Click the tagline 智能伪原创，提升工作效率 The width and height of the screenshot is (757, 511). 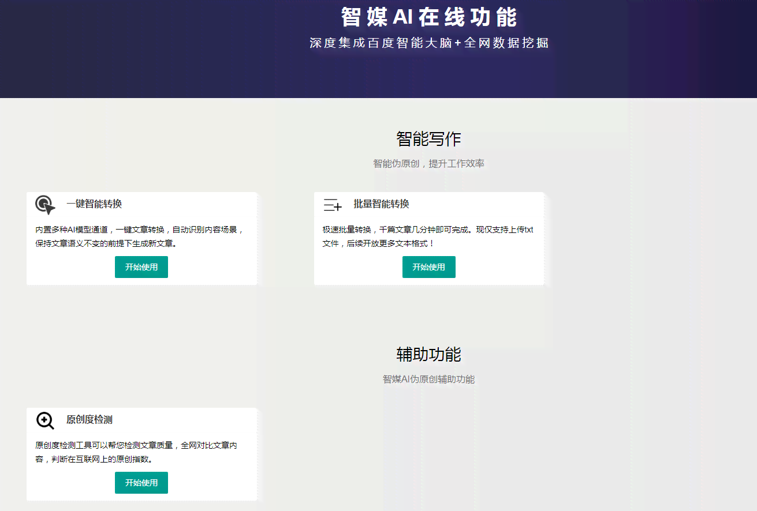click(x=428, y=164)
